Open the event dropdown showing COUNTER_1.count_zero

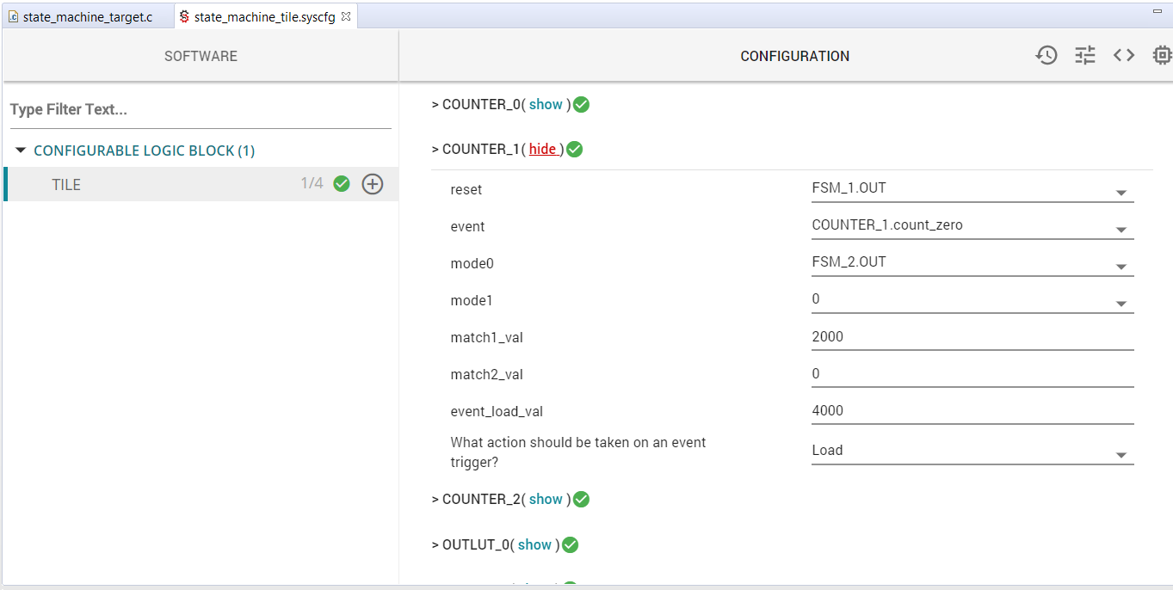(x=972, y=226)
